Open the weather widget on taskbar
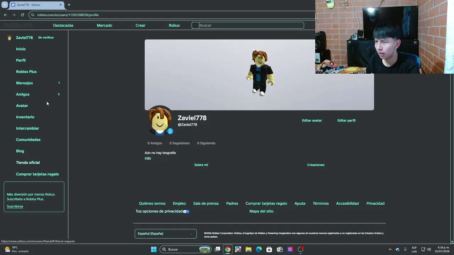 click(17, 249)
